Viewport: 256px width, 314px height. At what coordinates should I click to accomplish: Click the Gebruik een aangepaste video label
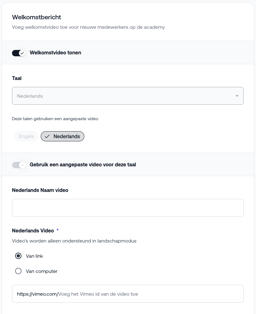[83, 165]
